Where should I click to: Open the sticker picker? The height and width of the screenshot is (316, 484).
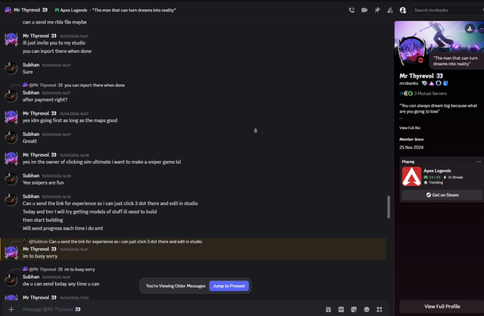(x=354, y=309)
